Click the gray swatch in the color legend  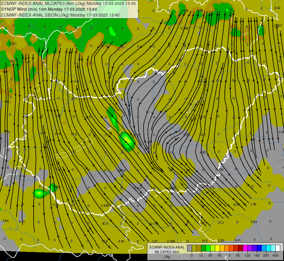[189, 248]
